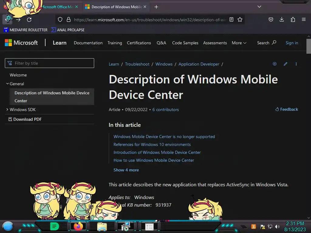Click the Feedback button
This screenshot has width=311, height=233.
coord(287,109)
